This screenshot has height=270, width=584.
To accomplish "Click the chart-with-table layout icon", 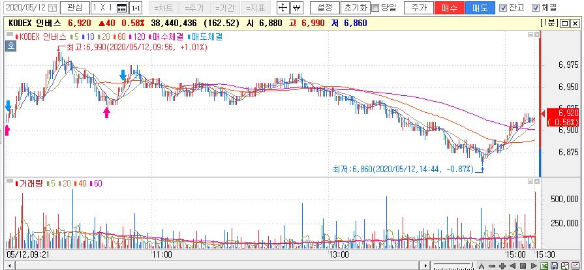I will 576,266.
